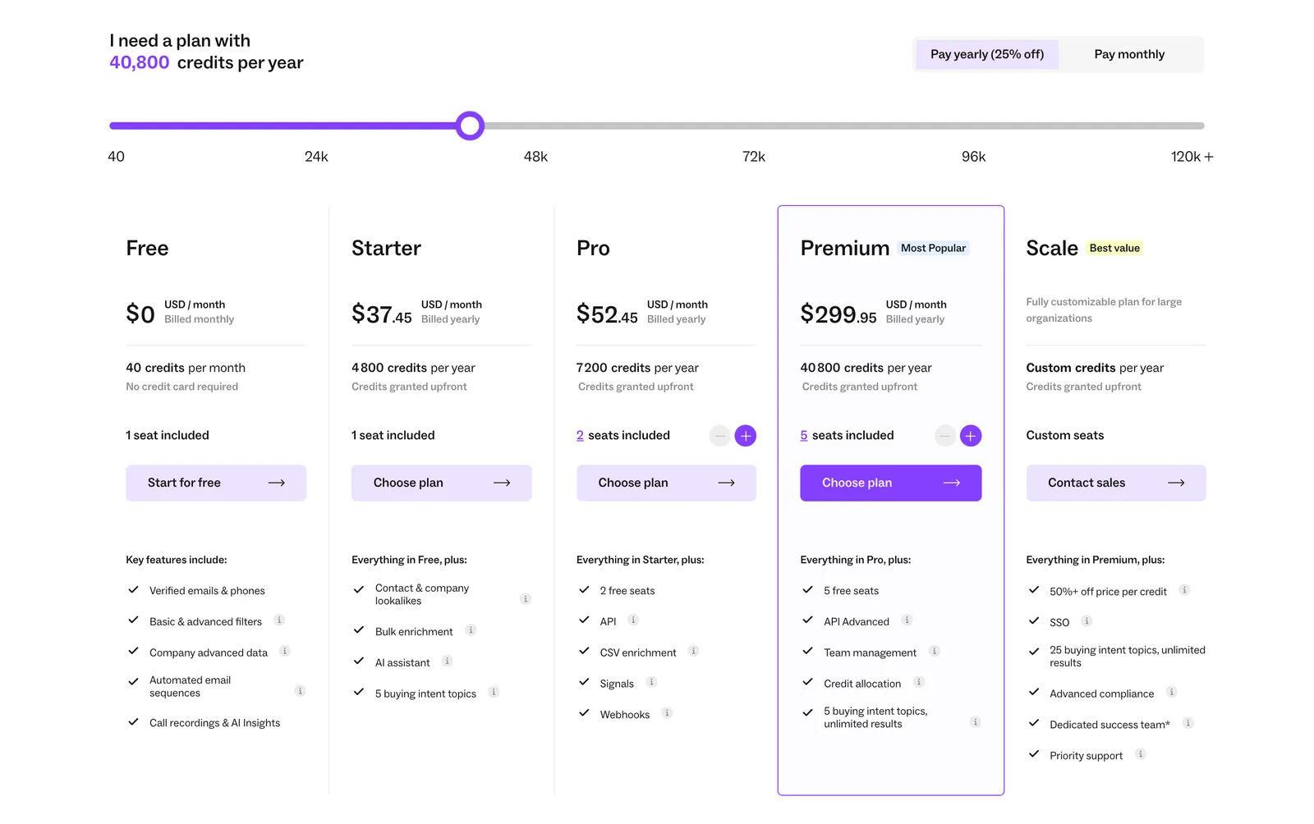Viewport: 1314px width, 824px height.
Task: Open info icon for Credit allocation
Action: coord(918,682)
